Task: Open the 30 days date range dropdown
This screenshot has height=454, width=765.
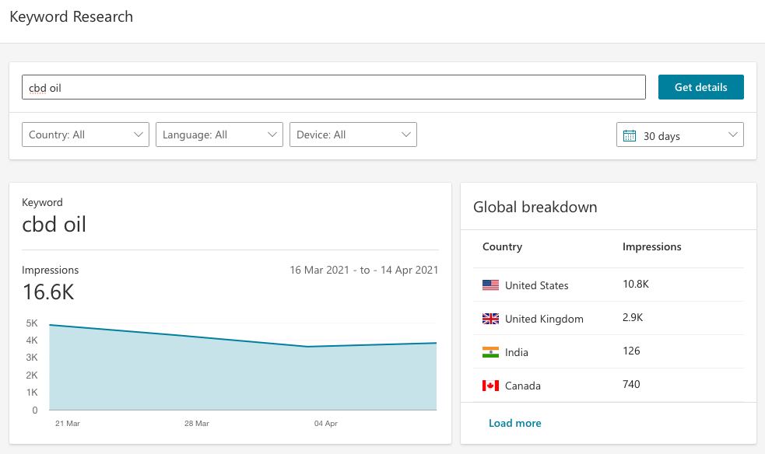Action: tap(680, 134)
